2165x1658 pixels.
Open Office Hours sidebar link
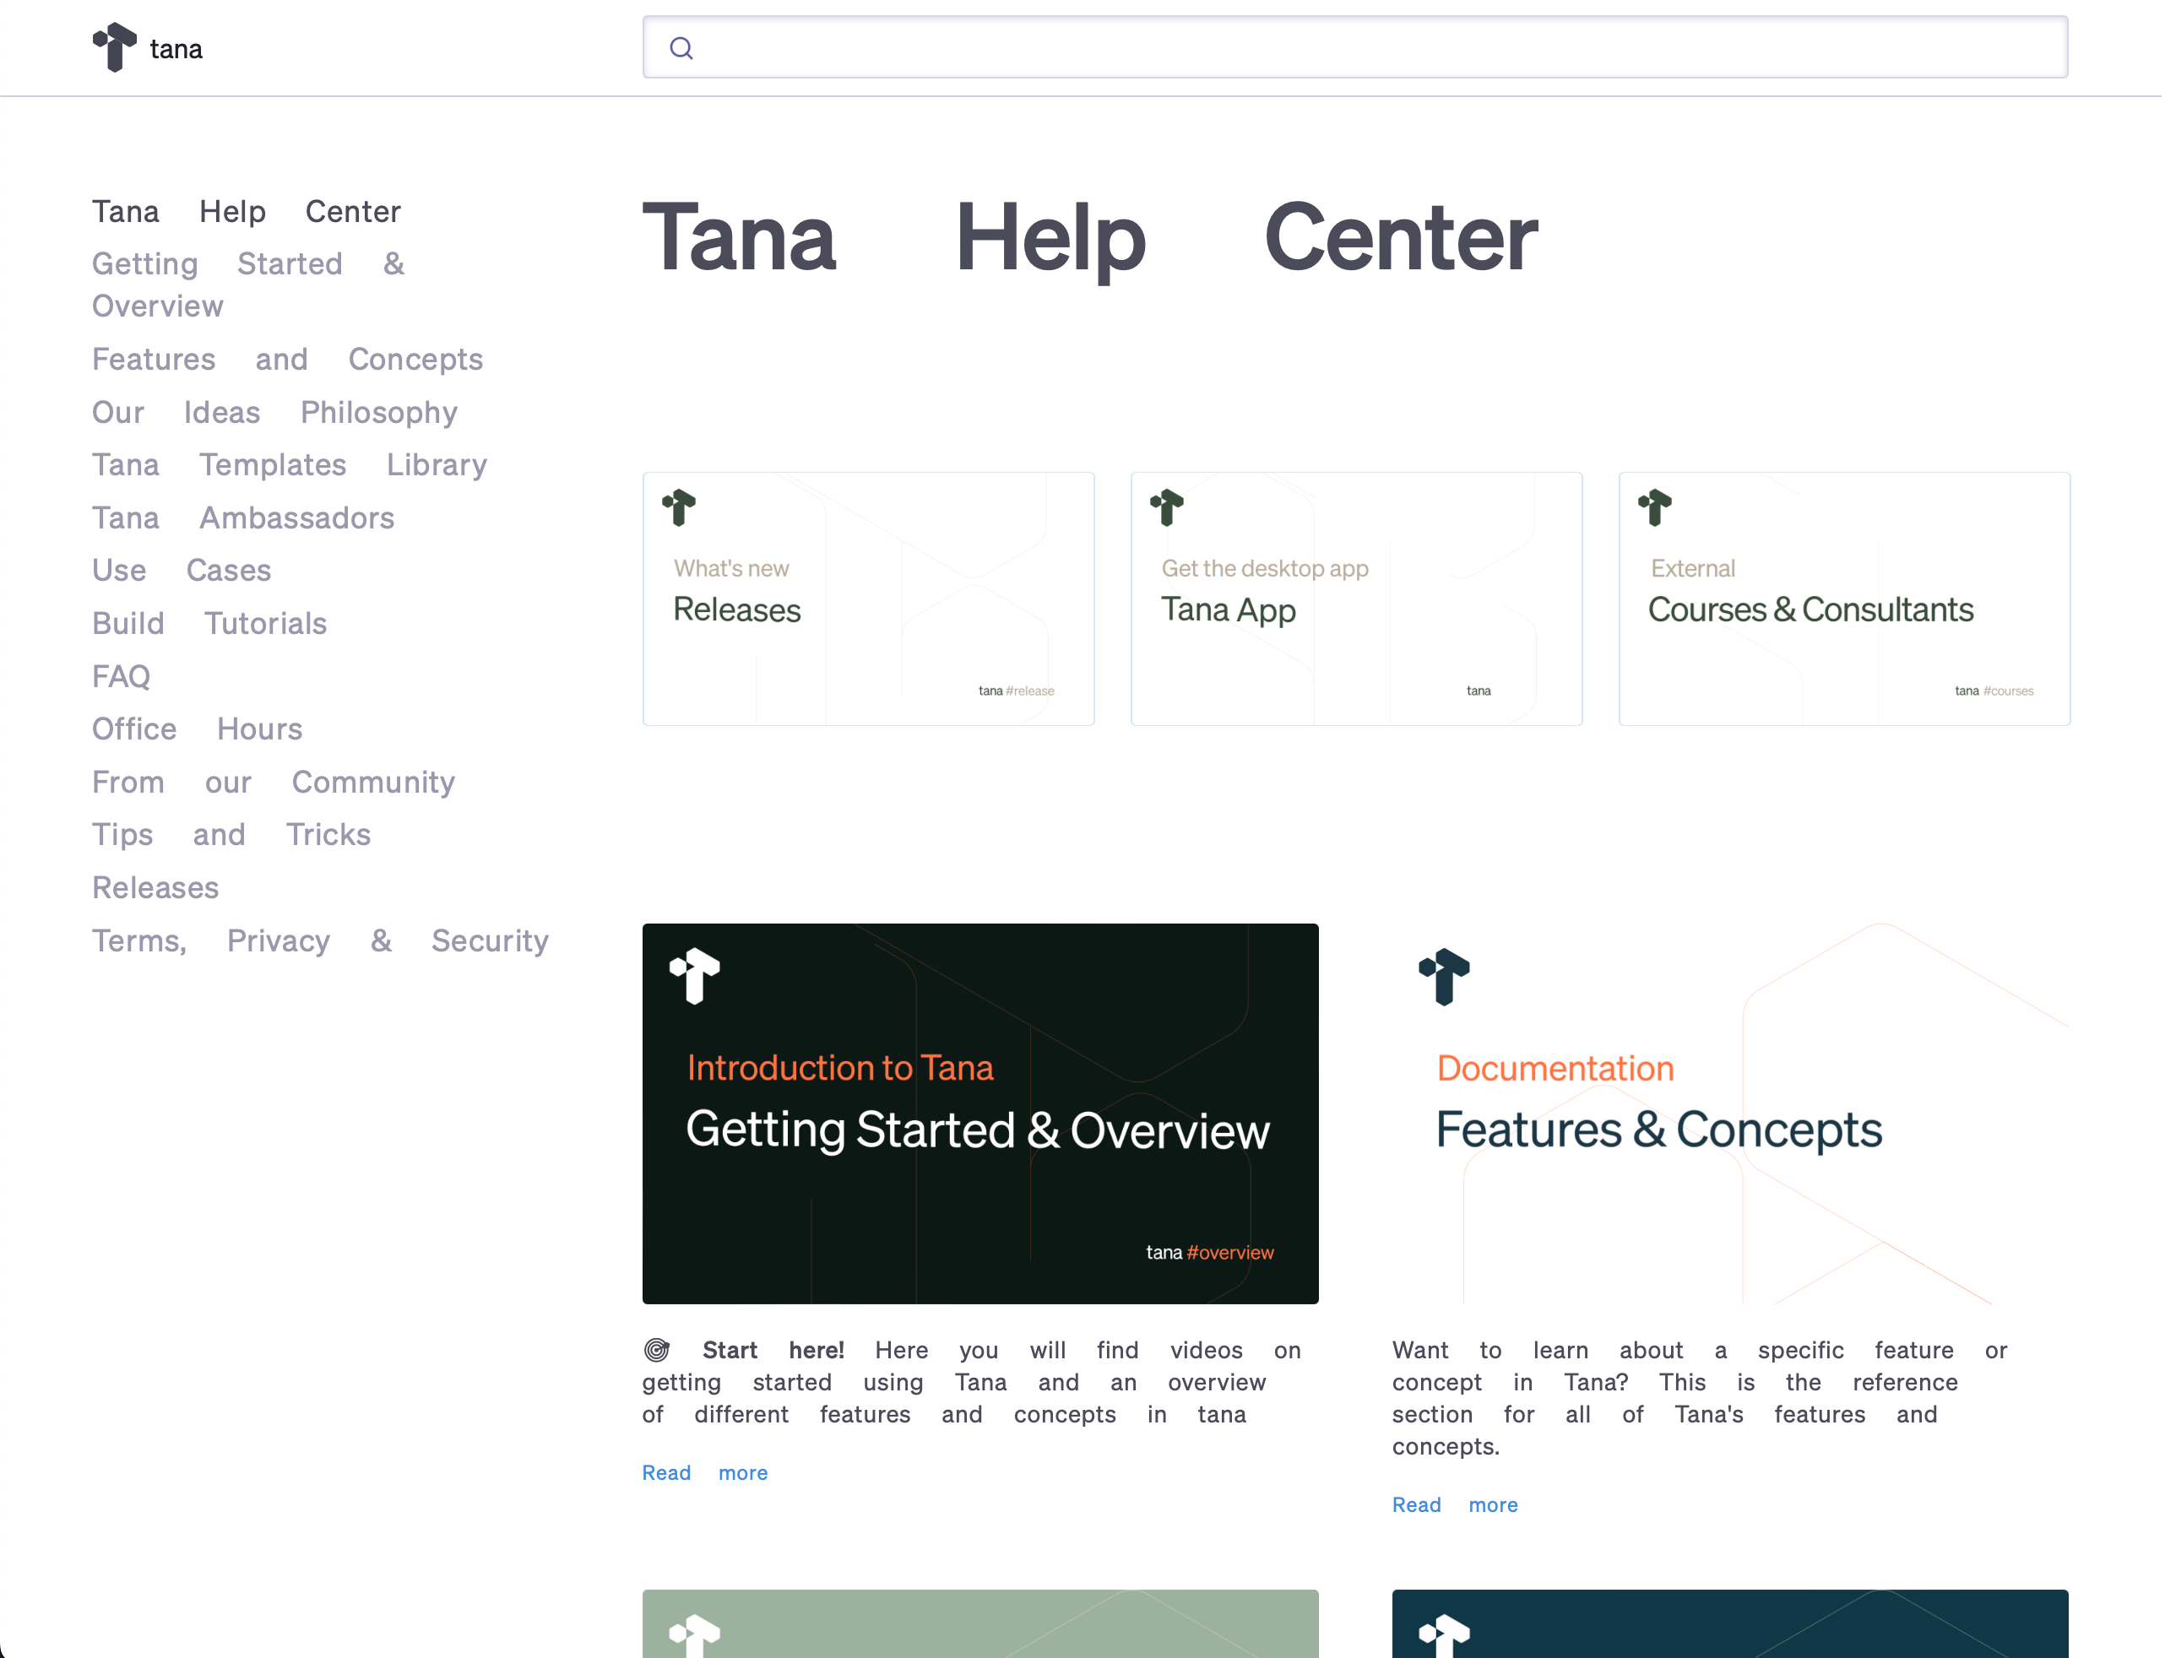click(198, 729)
